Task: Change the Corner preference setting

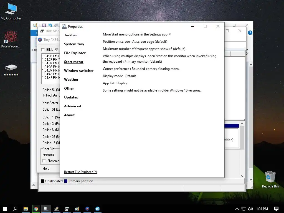Action: point(141,69)
